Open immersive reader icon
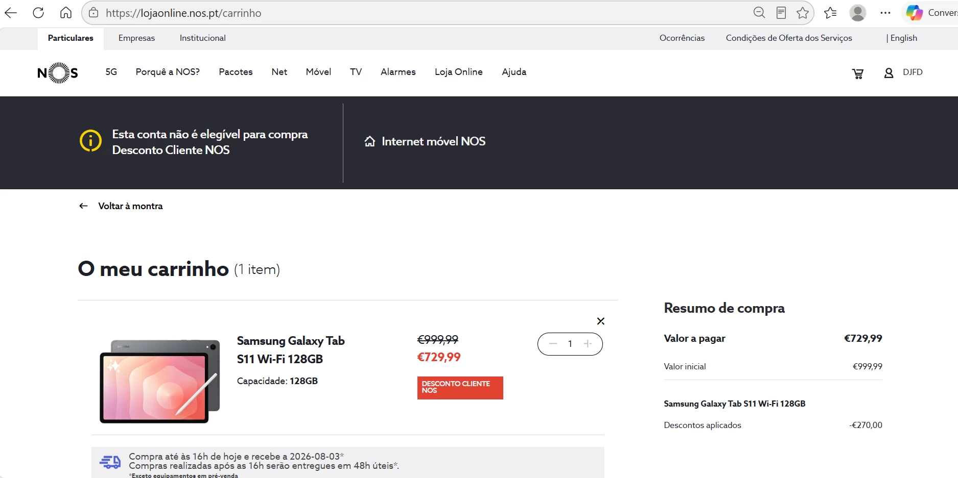This screenshot has height=478, width=958. 781,13
